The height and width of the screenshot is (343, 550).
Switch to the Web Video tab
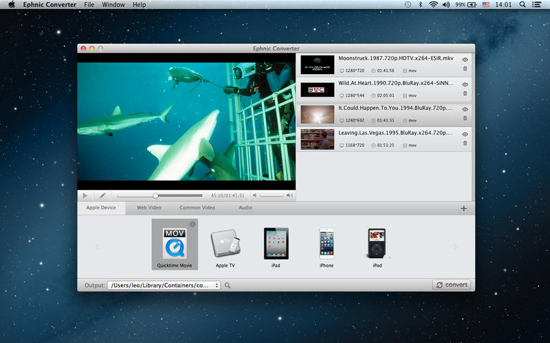148,208
